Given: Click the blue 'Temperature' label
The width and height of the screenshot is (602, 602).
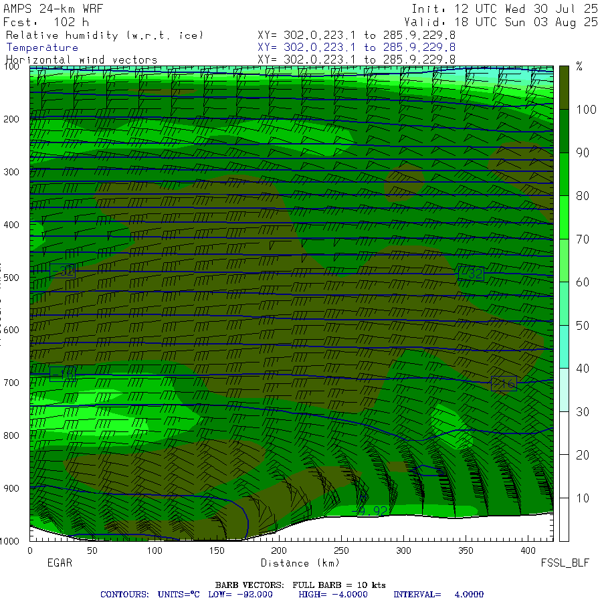Looking at the screenshot, I should (x=42, y=47).
